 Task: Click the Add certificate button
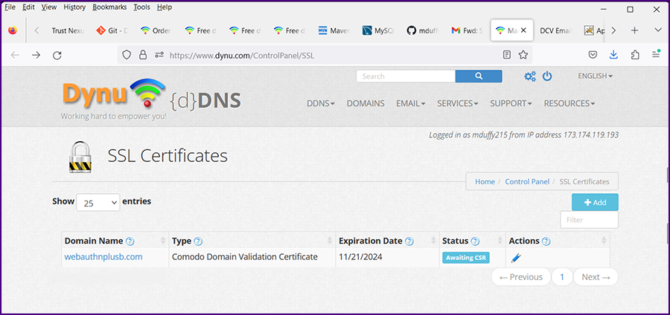coord(595,202)
